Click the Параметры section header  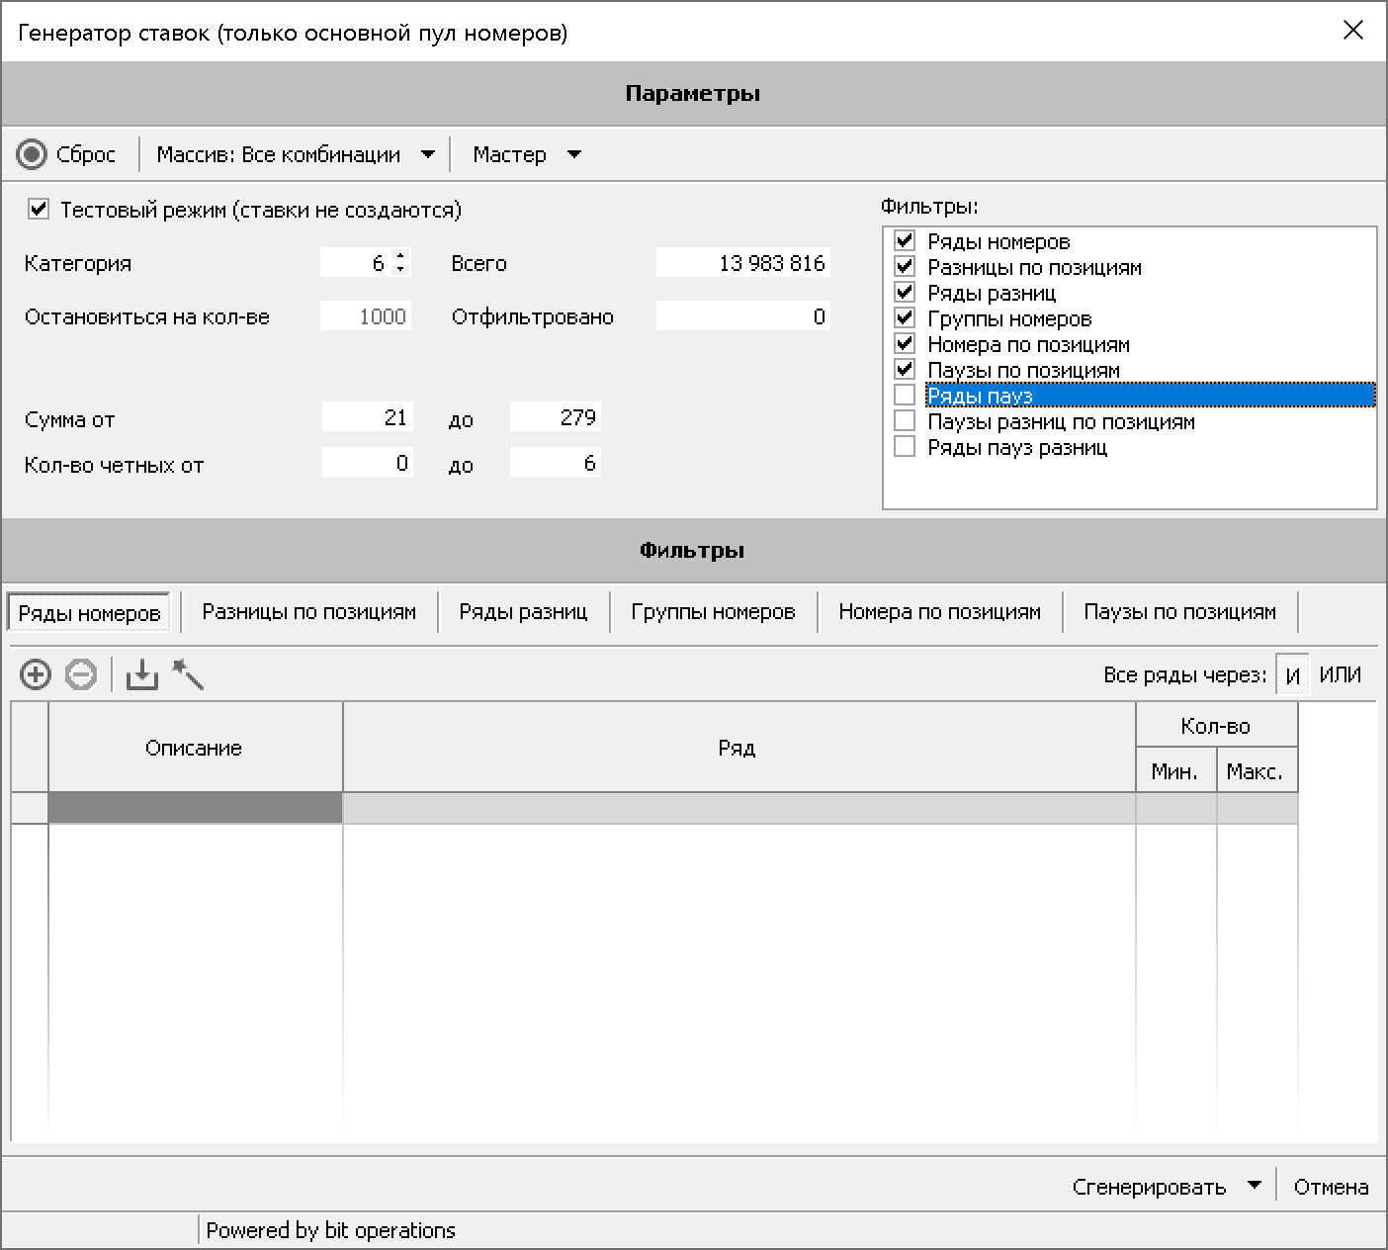tap(693, 94)
